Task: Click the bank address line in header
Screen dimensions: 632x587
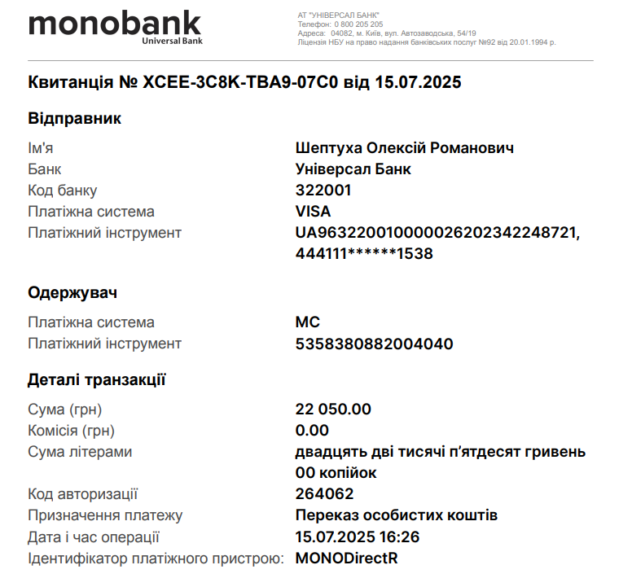Action: coord(387,33)
